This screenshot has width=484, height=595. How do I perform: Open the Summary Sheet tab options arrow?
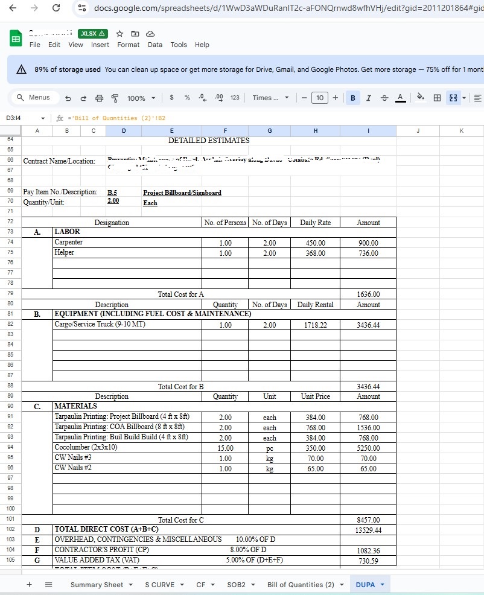(x=130, y=585)
